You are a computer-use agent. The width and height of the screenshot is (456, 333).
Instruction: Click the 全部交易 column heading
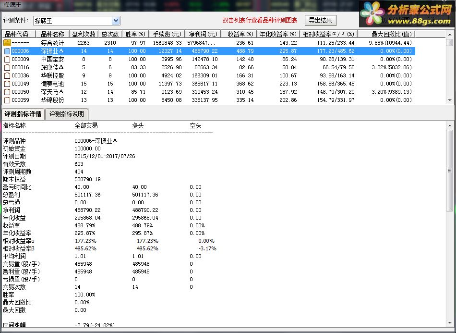86,126
